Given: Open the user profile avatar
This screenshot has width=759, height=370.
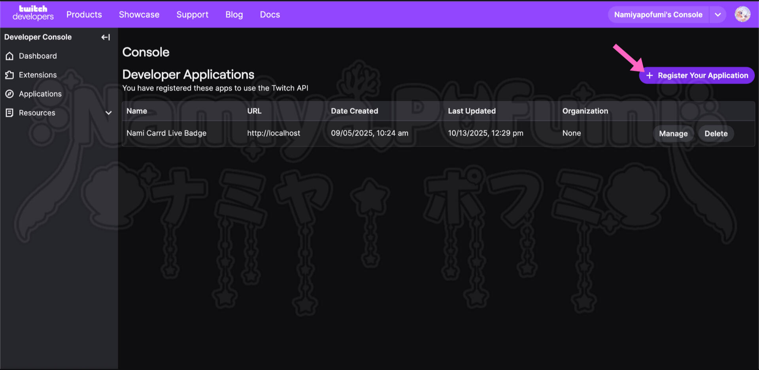Looking at the screenshot, I should coord(742,15).
